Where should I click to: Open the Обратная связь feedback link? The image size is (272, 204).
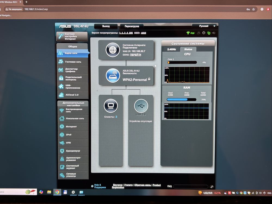(x=143, y=185)
